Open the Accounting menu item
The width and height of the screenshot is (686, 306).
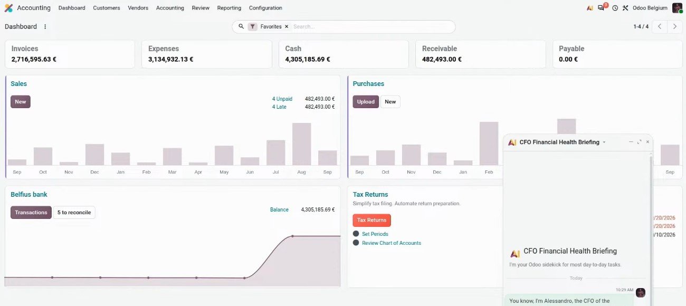(170, 8)
